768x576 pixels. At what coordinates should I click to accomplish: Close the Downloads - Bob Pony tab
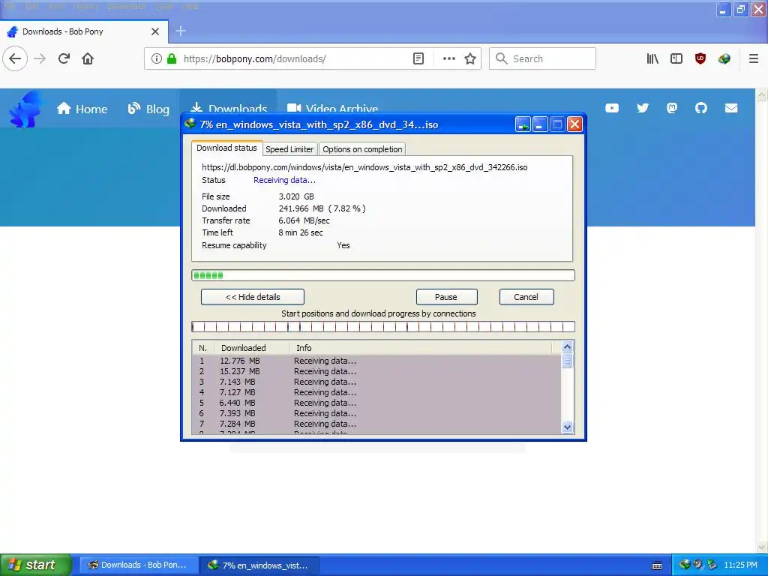point(155,31)
